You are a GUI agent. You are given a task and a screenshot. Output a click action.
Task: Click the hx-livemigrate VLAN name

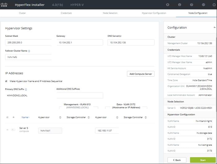pyautogui.click(x=205, y=145)
